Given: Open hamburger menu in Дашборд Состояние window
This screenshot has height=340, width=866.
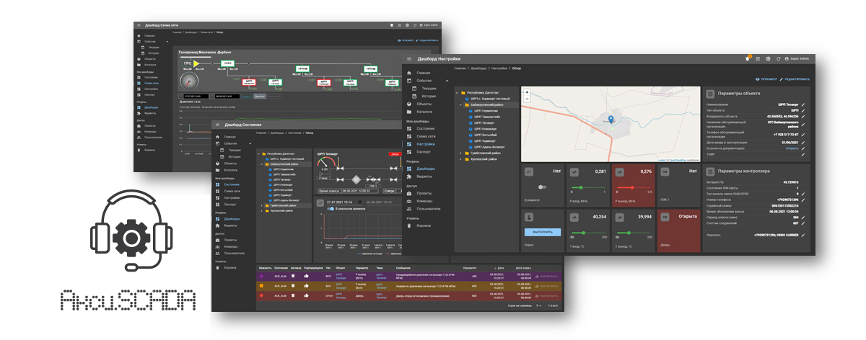Looking at the screenshot, I should pos(217,125).
